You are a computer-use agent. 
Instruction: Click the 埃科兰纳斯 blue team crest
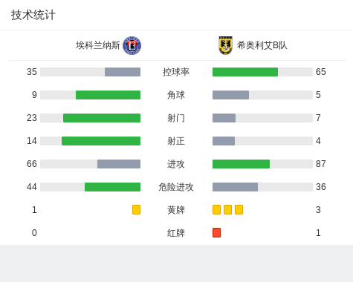(132, 45)
